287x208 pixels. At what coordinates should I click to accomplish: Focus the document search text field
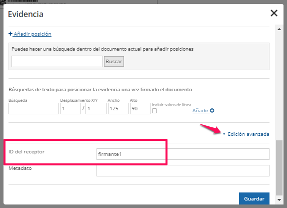(57, 62)
